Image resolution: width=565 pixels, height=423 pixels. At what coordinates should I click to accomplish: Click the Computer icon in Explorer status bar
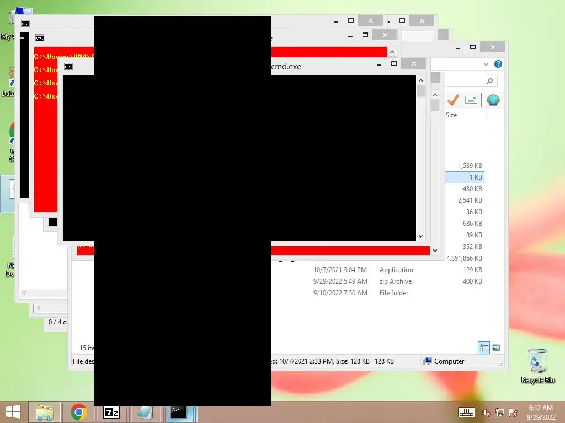[428, 361]
